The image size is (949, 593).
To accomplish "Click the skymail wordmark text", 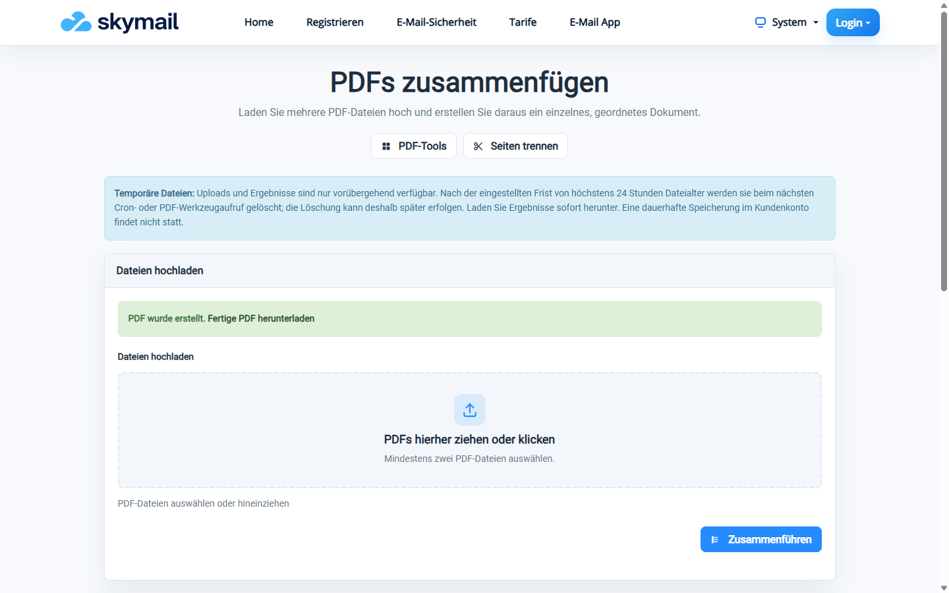I will pos(138,22).
